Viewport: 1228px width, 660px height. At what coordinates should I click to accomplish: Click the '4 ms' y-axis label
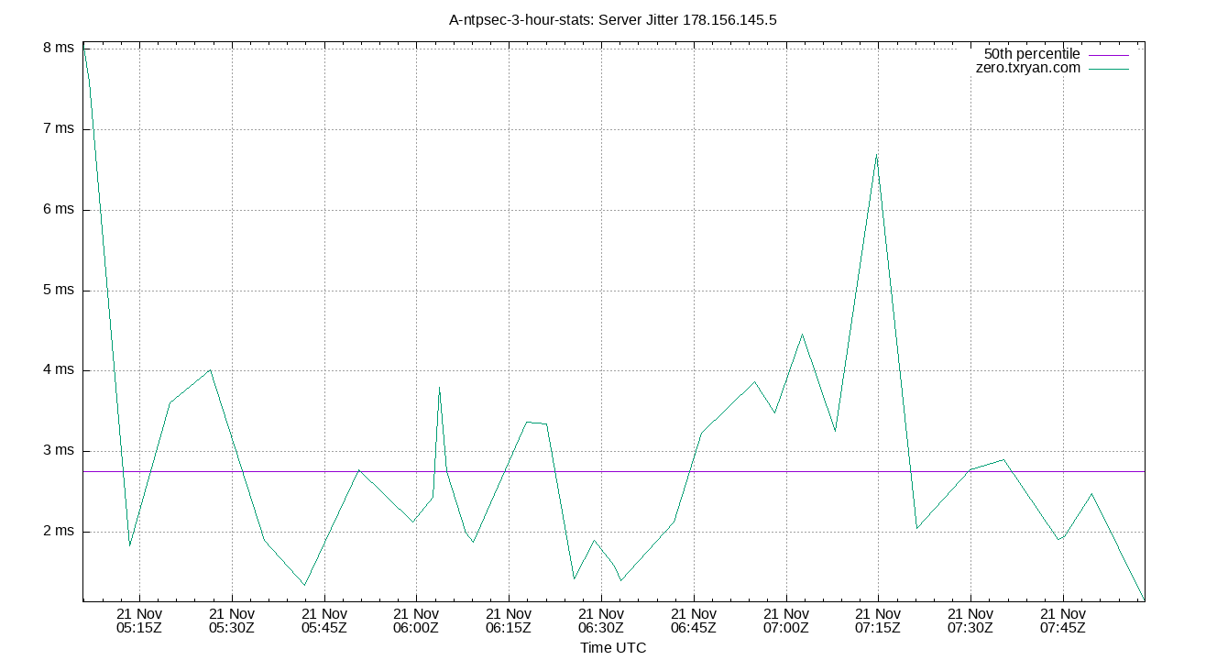59,370
